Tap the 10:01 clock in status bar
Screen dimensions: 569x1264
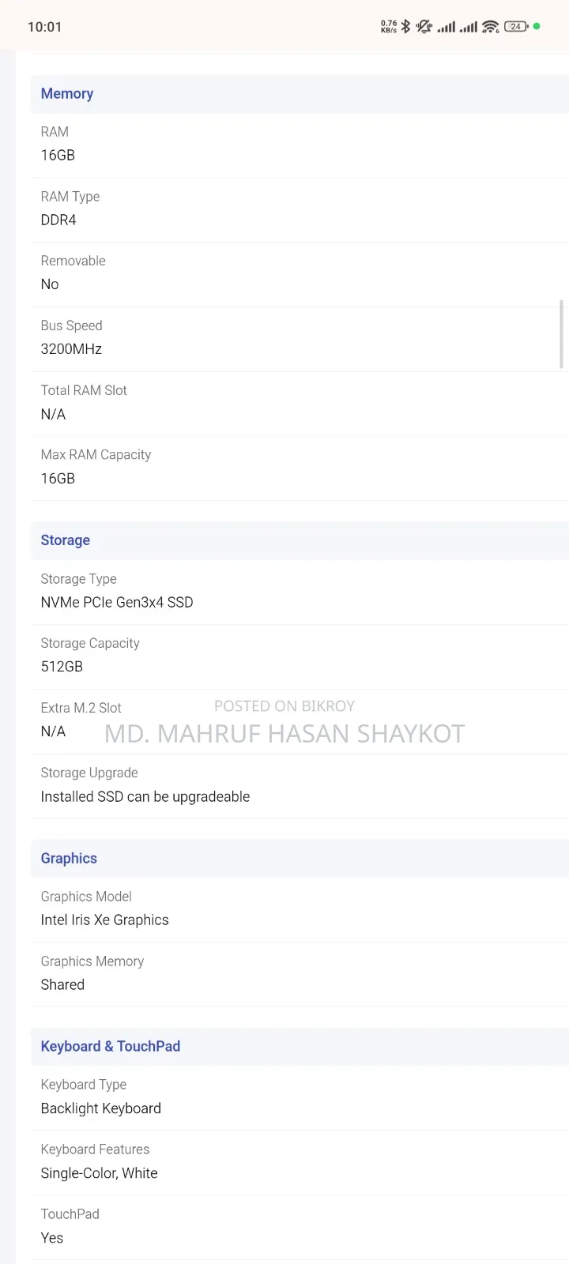click(44, 27)
